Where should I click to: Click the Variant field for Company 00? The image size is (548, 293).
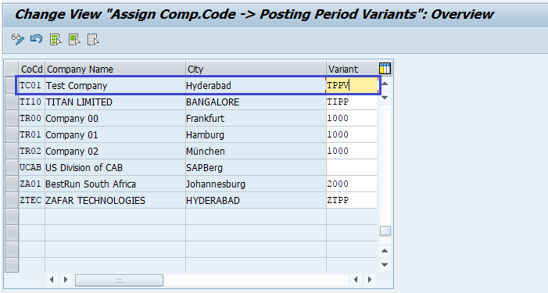coord(352,119)
